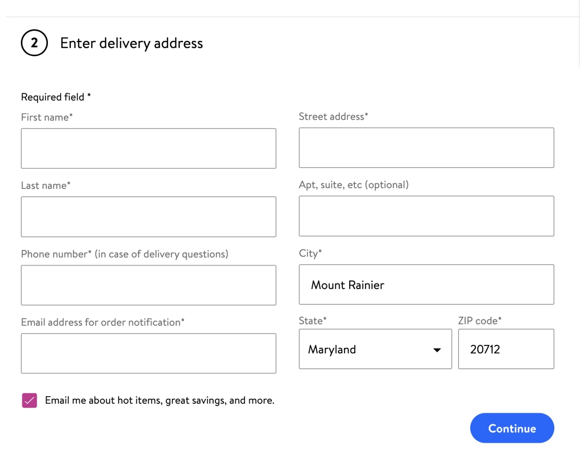Click the City field containing Mount Rainier
This screenshot has width=580, height=465.
click(426, 284)
